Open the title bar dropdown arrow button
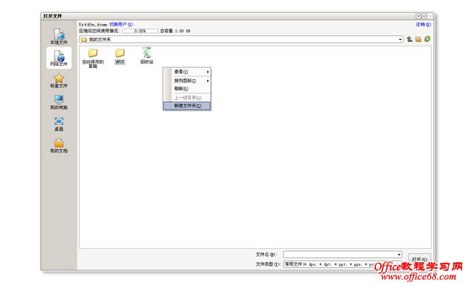Screen dimensions: 472x287 coord(418,16)
